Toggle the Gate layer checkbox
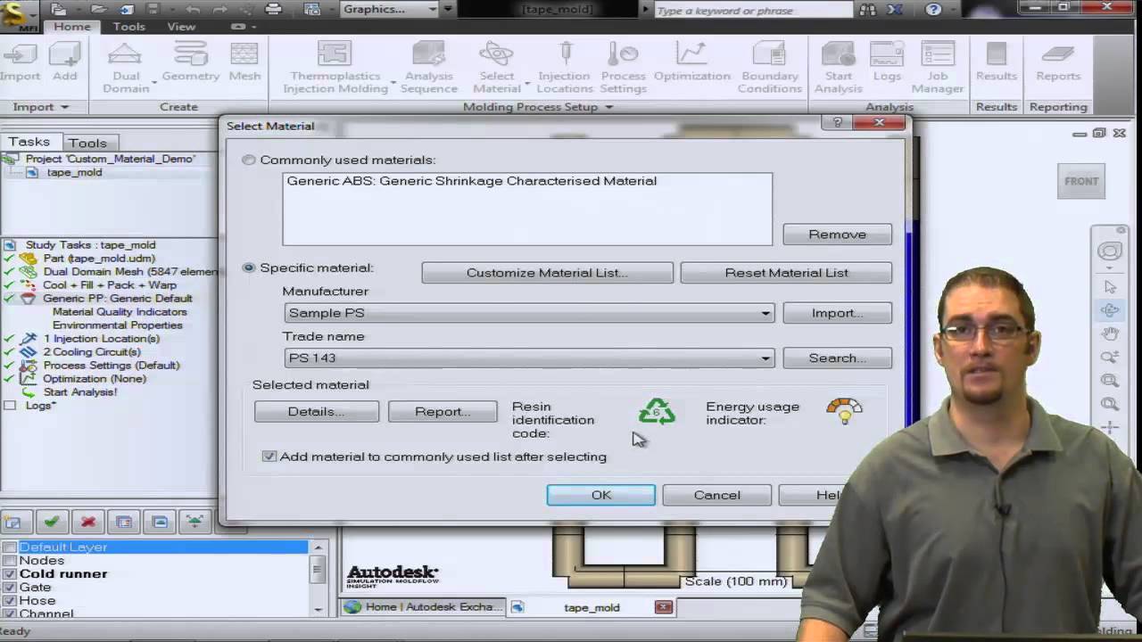The width and height of the screenshot is (1142, 642). [10, 588]
